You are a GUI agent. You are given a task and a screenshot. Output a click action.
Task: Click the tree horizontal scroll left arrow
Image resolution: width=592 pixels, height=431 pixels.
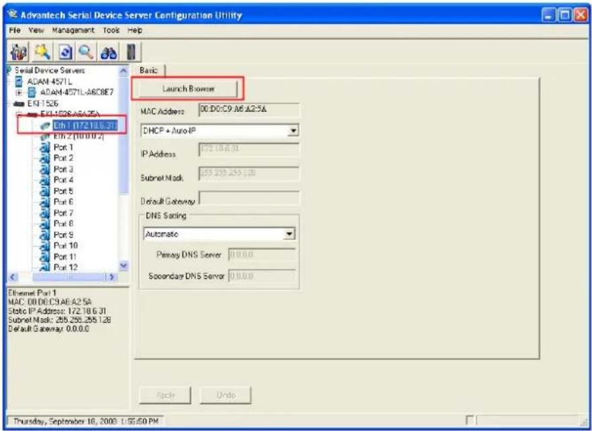11,277
